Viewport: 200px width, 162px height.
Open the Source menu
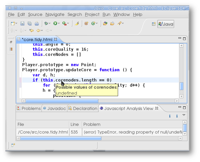35,15
